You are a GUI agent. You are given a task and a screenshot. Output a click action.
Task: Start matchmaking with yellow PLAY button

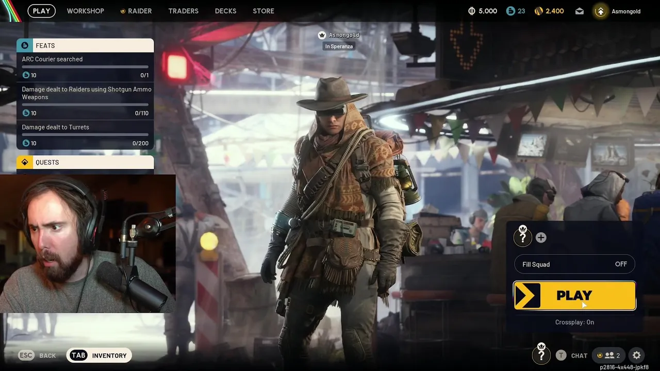[x=574, y=295]
